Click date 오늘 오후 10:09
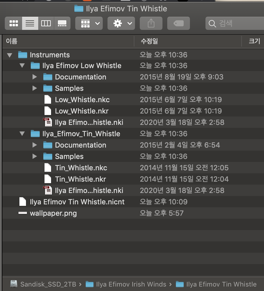The image size is (264, 291). point(164,202)
